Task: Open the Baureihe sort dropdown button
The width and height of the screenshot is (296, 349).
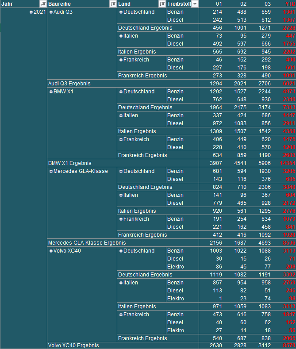Action: pyautogui.click(x=113, y=4)
